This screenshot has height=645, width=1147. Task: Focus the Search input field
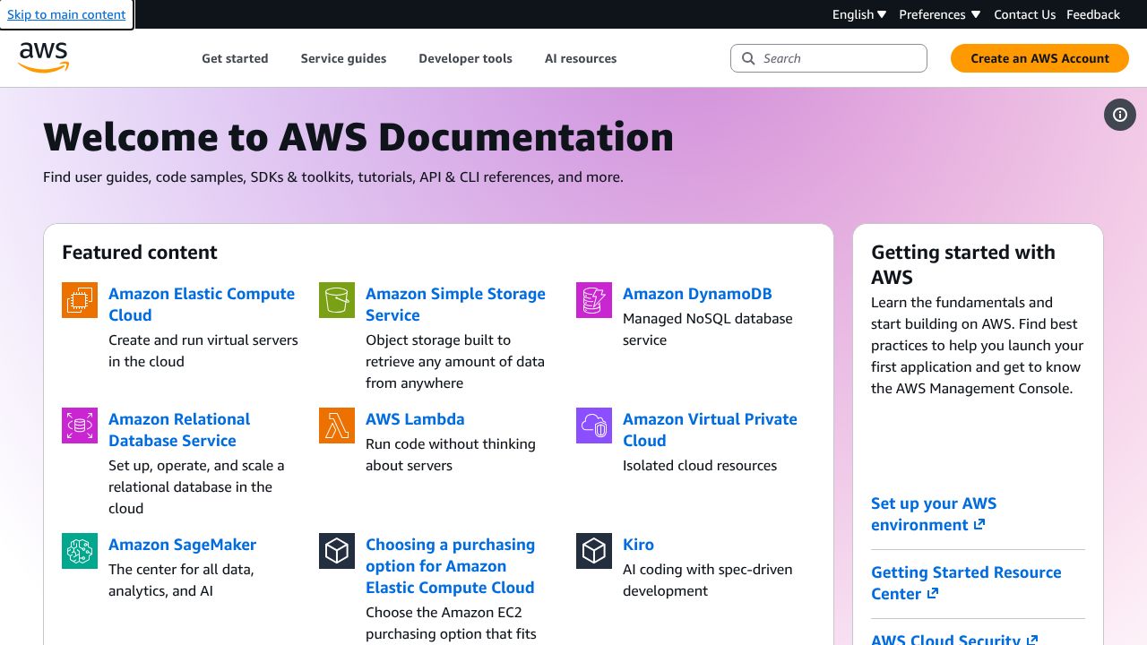pos(829,58)
